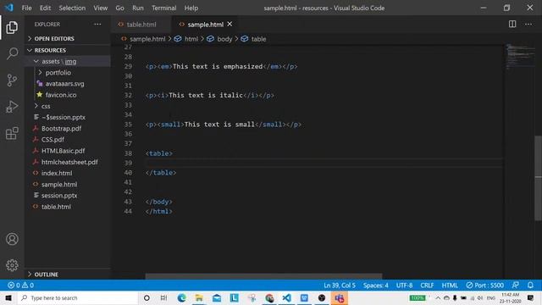Image resolution: width=542 pixels, height=305 pixels.
Task: Open the File menu
Action: coord(26,8)
